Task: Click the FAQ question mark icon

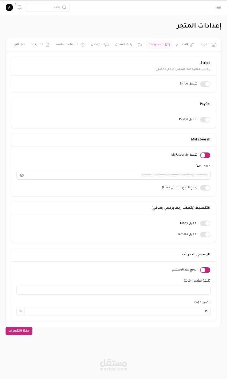Action: (83, 45)
